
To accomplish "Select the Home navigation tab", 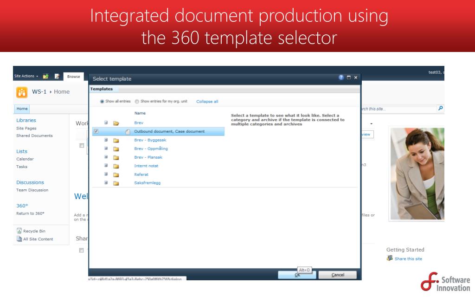I will 22,109.
